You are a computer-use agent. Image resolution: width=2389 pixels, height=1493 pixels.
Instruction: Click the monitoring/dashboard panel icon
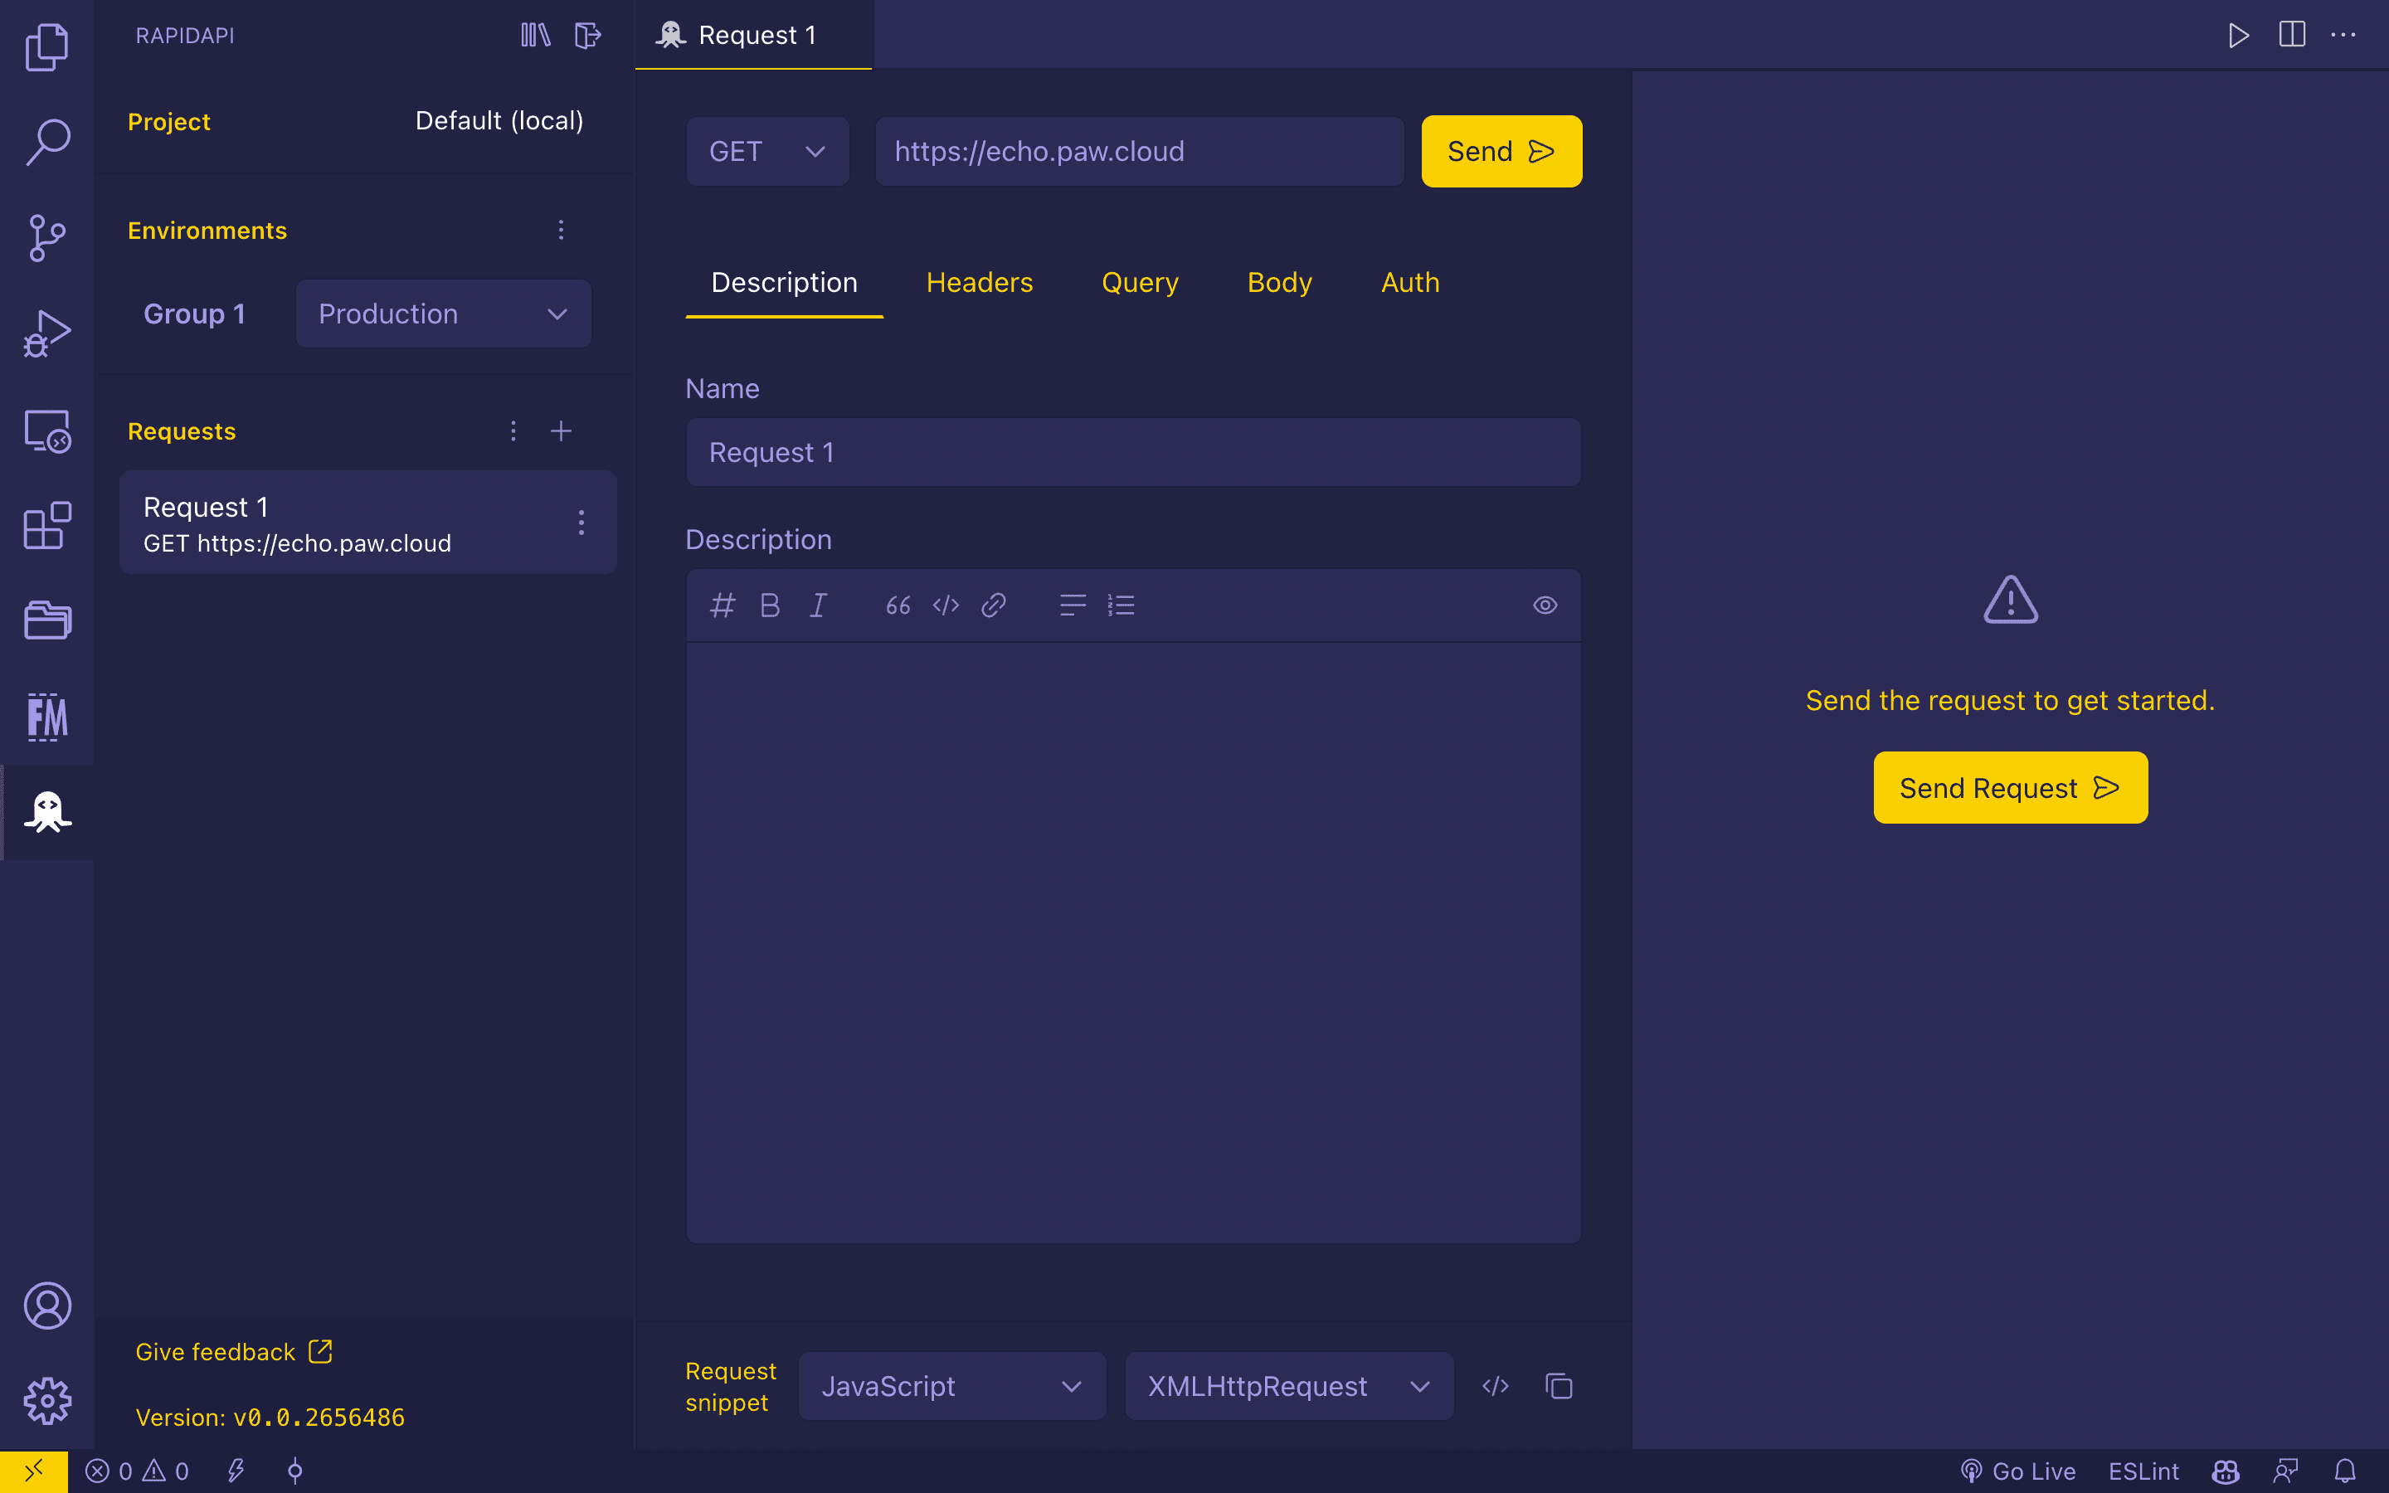point(46,528)
